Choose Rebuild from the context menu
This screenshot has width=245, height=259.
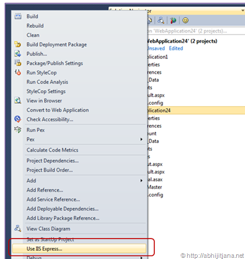(35, 26)
